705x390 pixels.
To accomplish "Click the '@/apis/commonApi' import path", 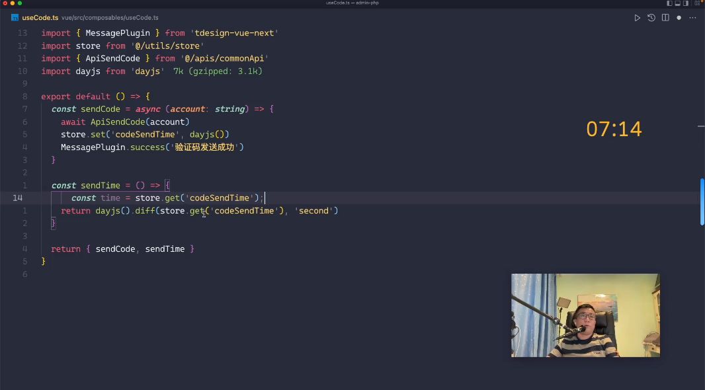I will [224, 58].
